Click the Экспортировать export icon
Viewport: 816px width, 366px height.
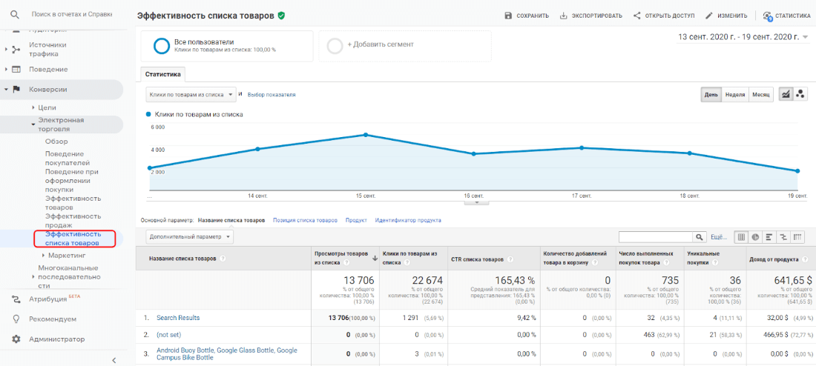[x=563, y=16]
